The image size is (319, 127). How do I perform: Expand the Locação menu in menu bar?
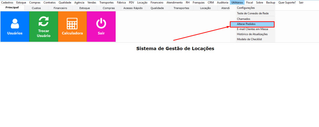[x=142, y=2]
